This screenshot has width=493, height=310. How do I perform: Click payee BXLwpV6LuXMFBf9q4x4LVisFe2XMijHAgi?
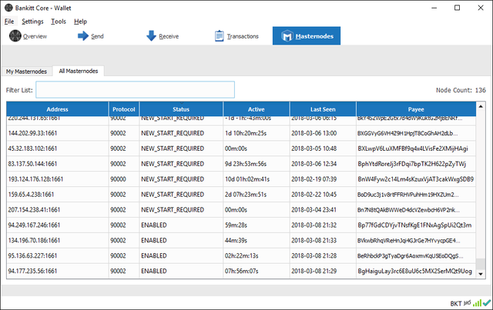coord(413,148)
